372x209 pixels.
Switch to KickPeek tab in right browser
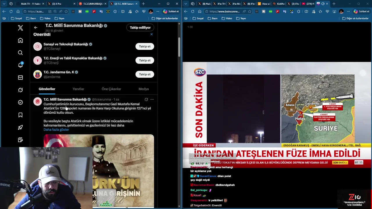coord(278,4)
